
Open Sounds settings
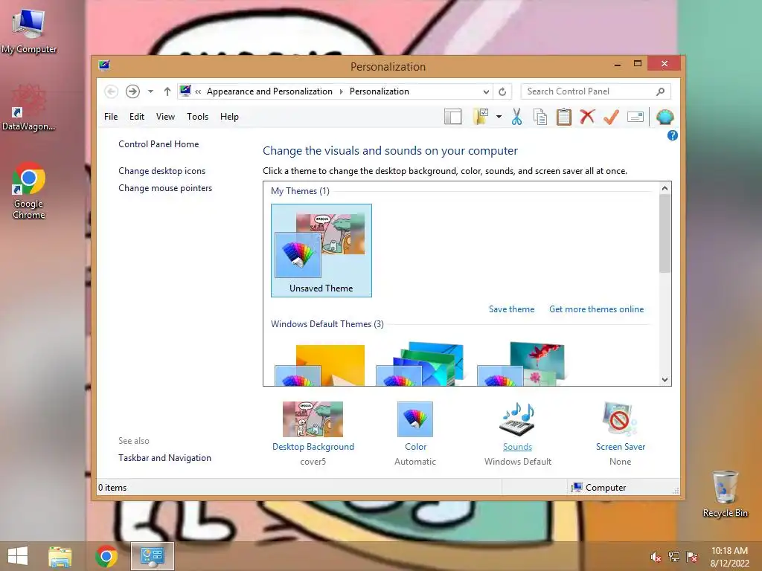(518, 433)
